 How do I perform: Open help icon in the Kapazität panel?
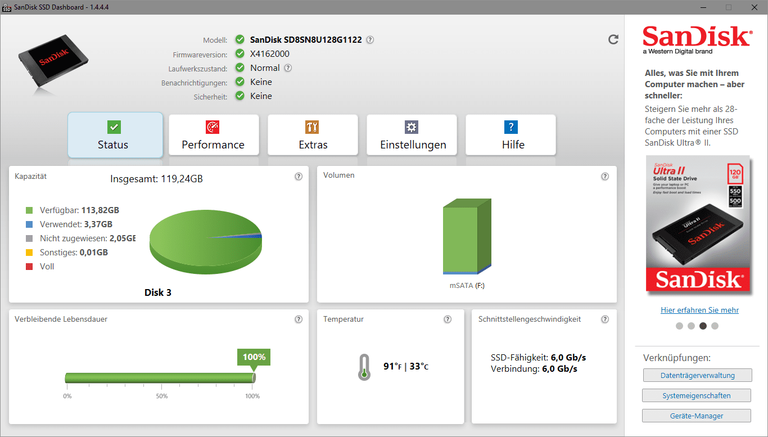pos(299,176)
